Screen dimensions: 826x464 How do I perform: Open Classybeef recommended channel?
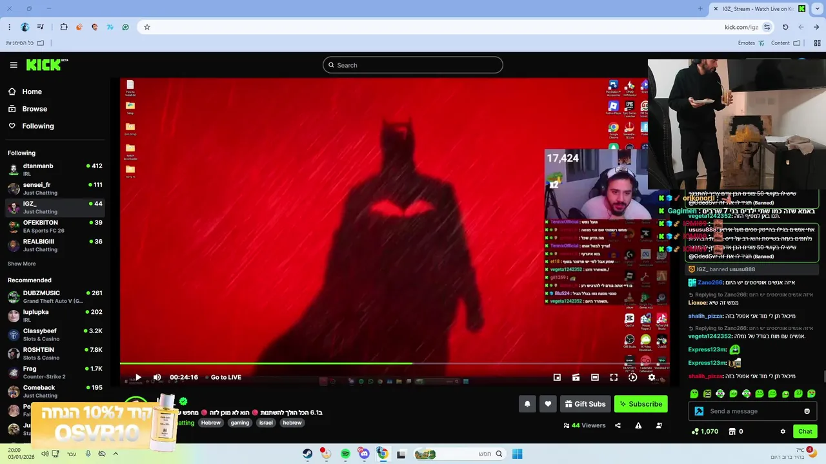(55, 334)
